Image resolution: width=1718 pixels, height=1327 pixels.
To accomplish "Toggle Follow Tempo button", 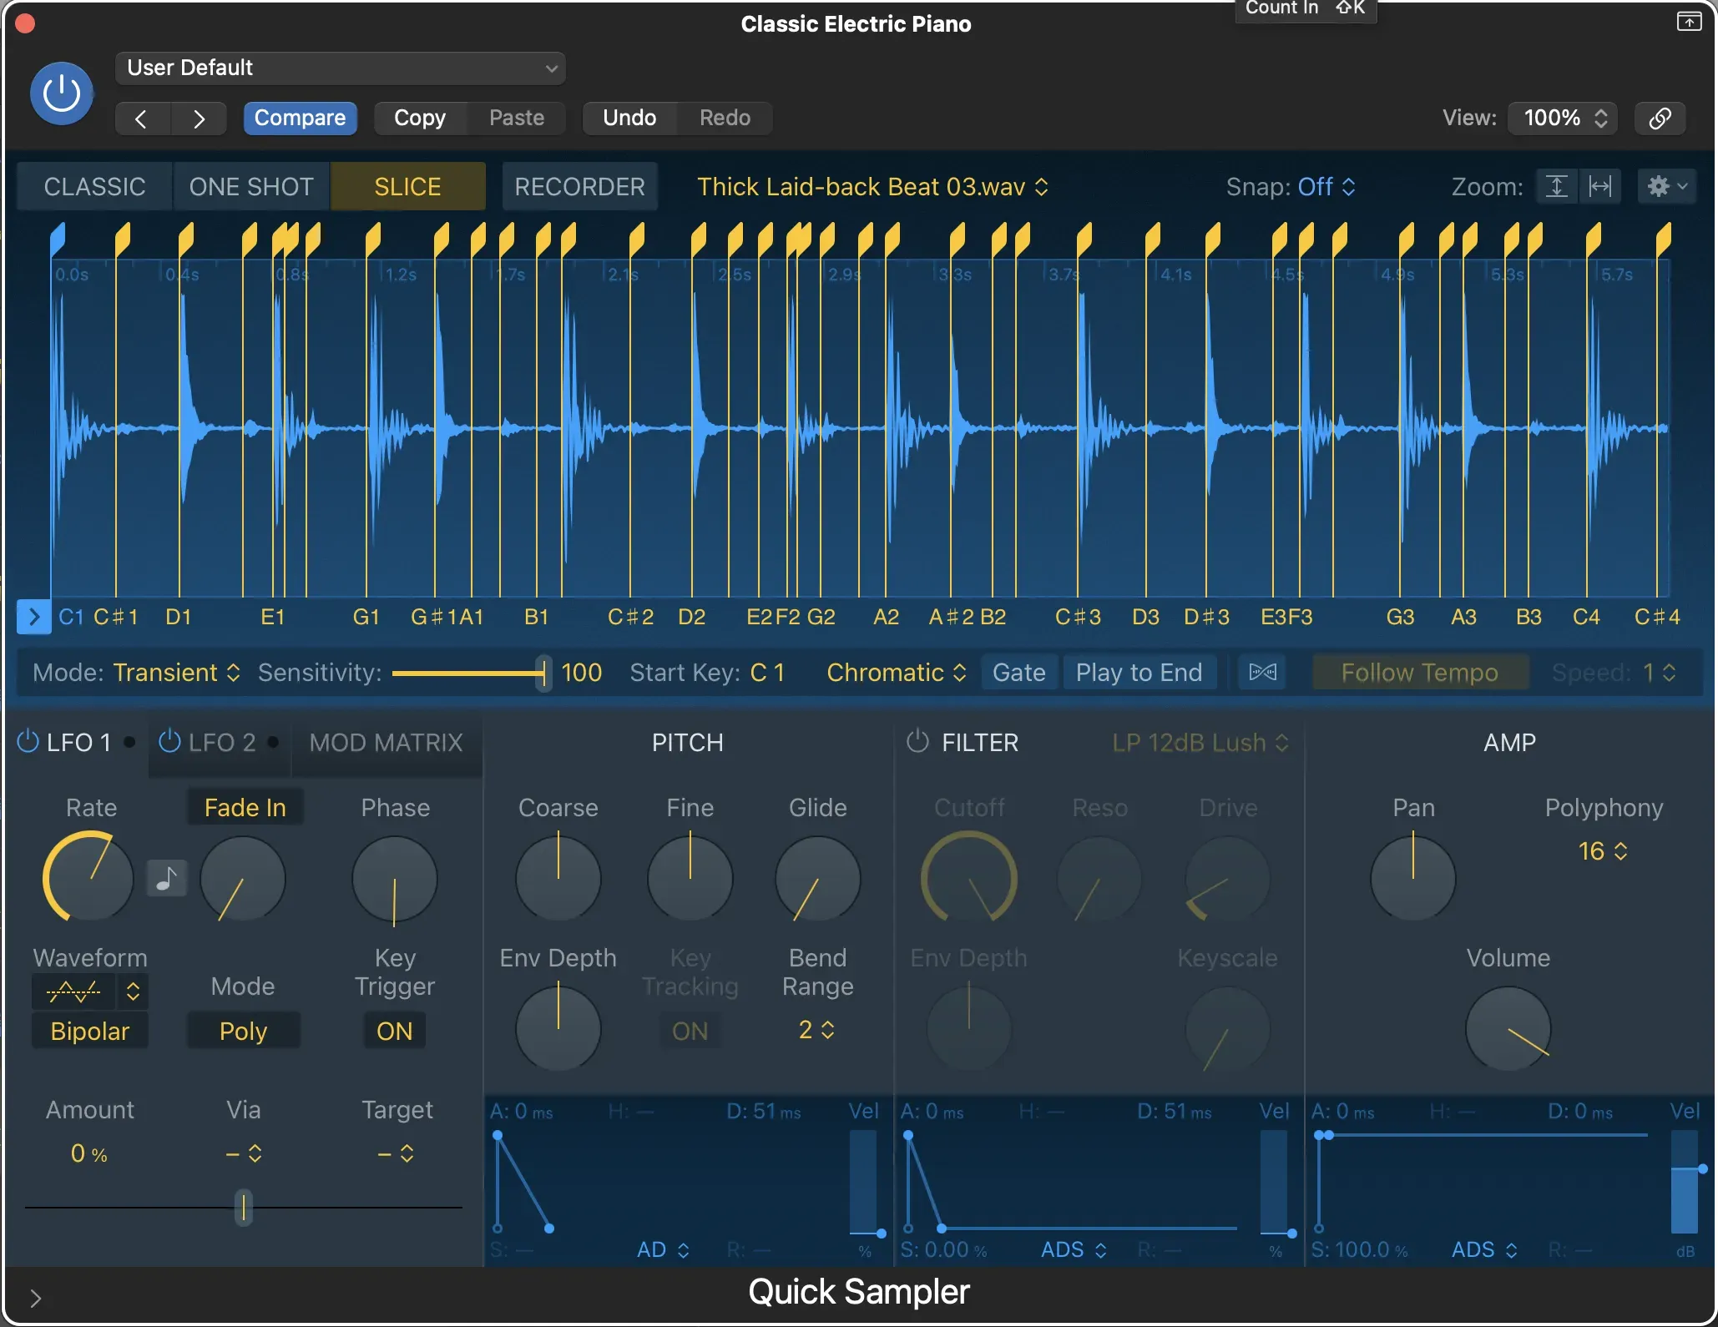I will [x=1420, y=672].
